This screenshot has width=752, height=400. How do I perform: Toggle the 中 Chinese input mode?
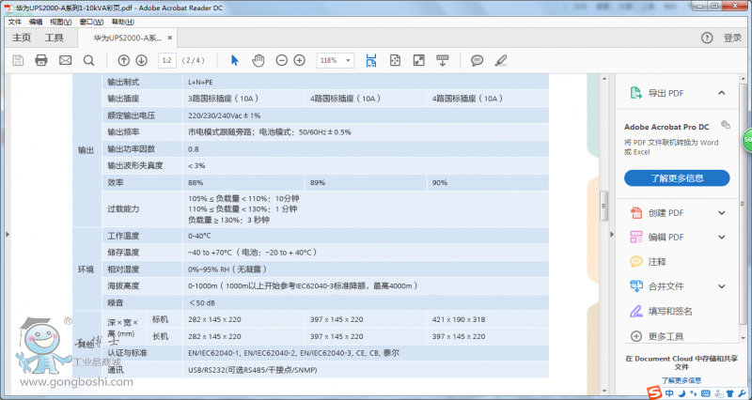[x=669, y=393]
